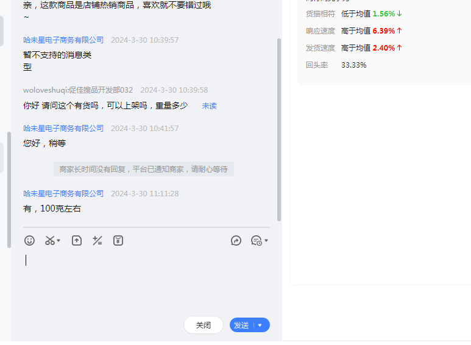The width and height of the screenshot is (471, 345).
Task: Click the sender name at 10:41:57
Action: tap(63, 128)
